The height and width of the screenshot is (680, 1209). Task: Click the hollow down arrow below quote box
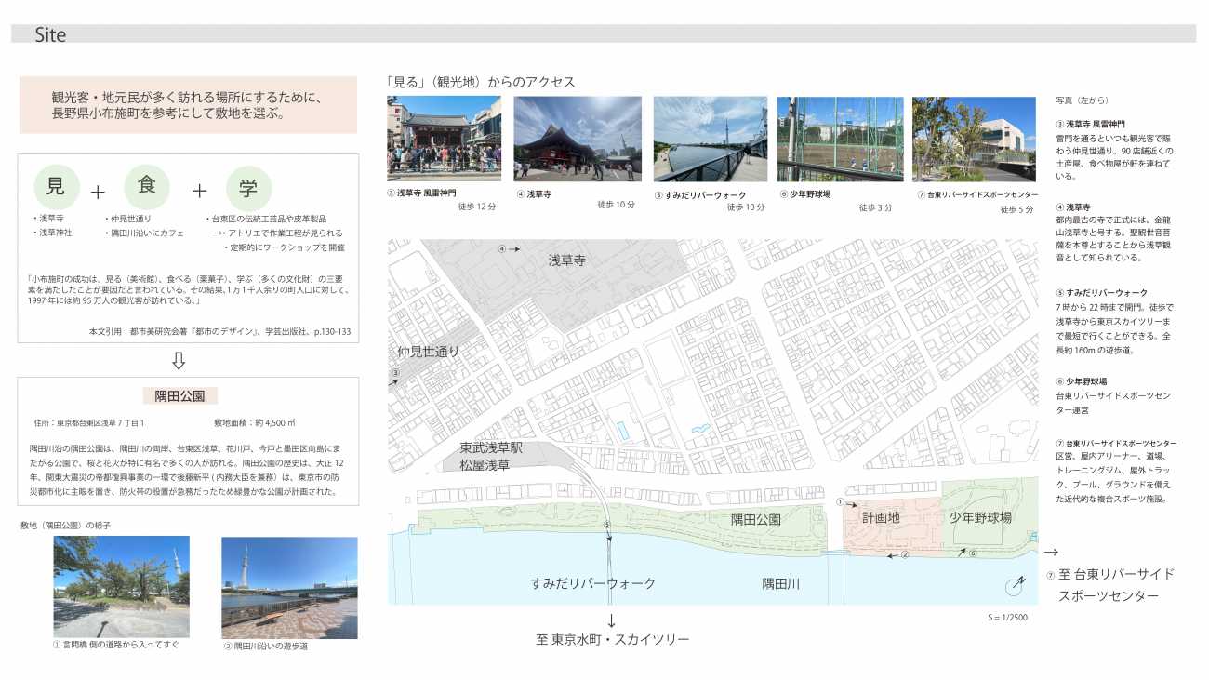pos(179,360)
